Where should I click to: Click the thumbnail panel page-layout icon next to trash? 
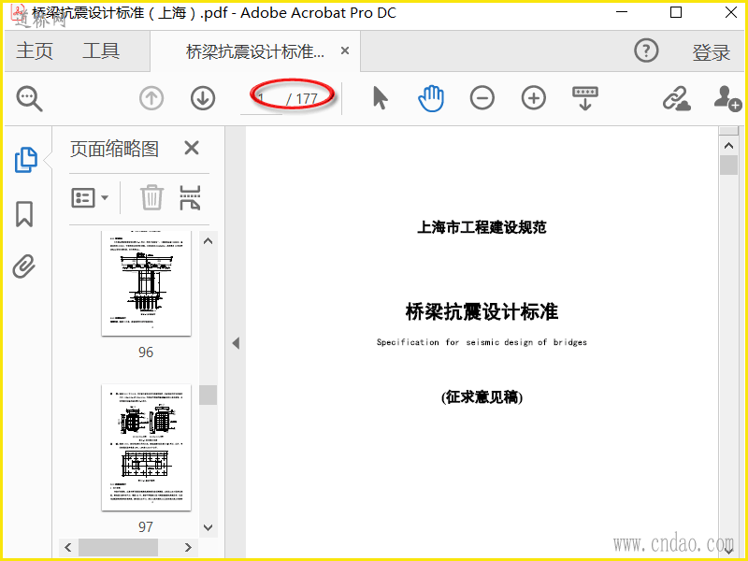click(190, 197)
